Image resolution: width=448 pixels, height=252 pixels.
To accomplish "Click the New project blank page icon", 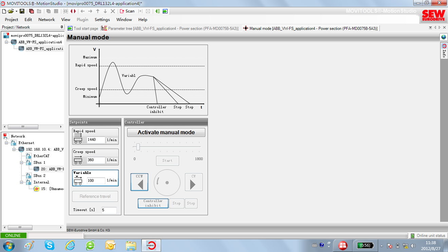I will (4, 11).
